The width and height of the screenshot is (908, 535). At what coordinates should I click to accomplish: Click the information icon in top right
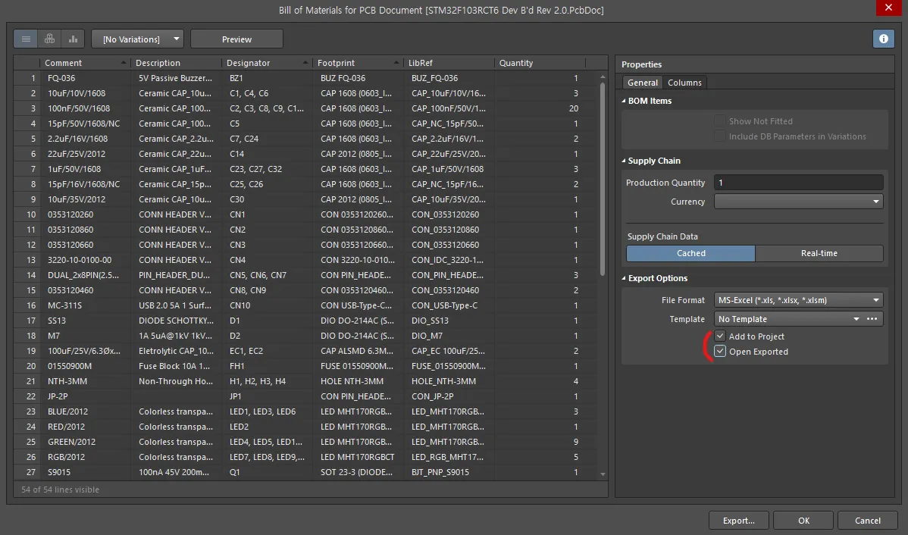(883, 38)
